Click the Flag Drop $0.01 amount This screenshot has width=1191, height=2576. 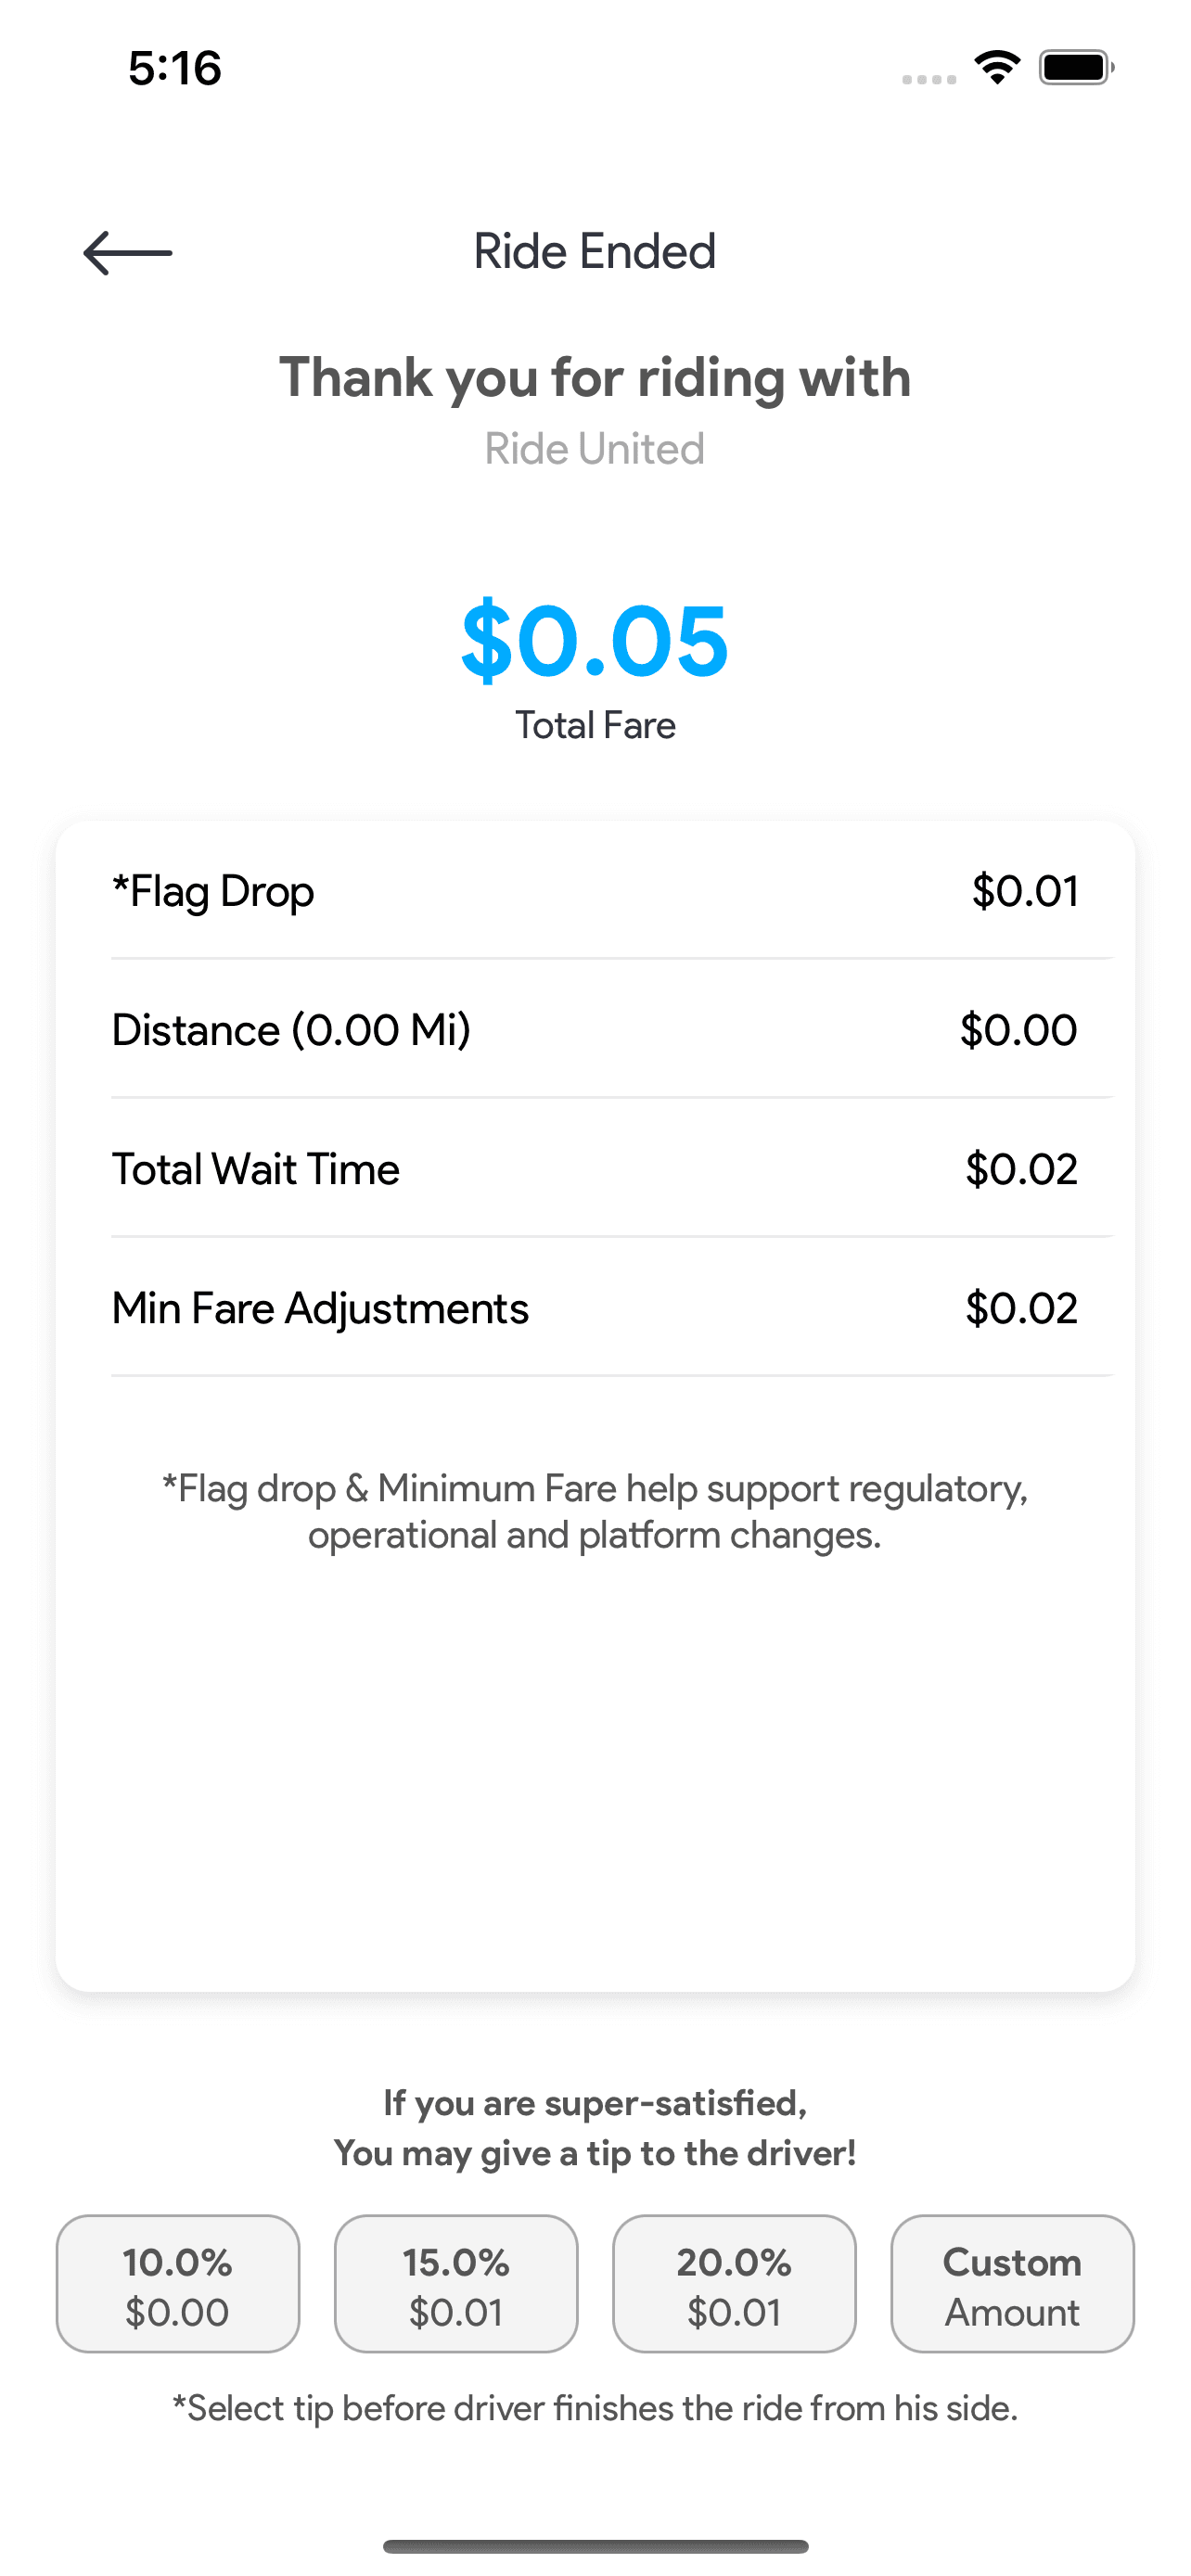click(1024, 891)
